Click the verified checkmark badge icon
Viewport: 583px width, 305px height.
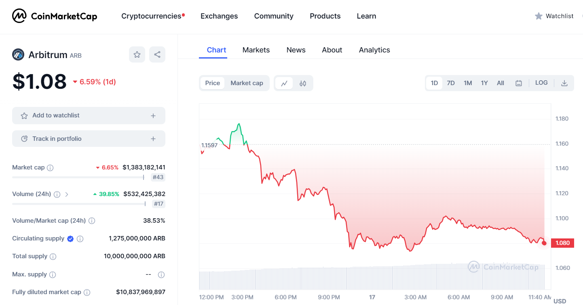pos(70,238)
